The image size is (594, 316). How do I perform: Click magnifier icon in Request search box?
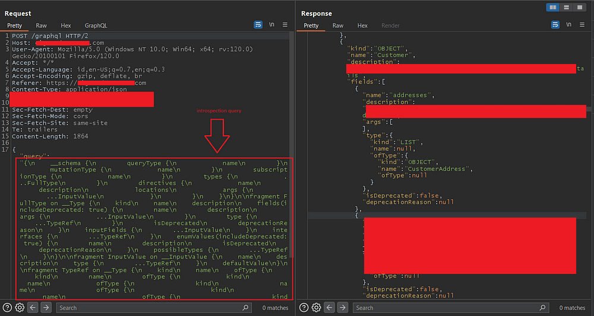click(245, 308)
